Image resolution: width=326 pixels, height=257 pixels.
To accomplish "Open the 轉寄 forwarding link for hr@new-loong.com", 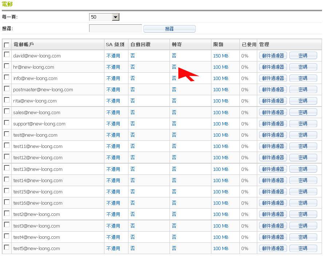I will click(174, 67).
